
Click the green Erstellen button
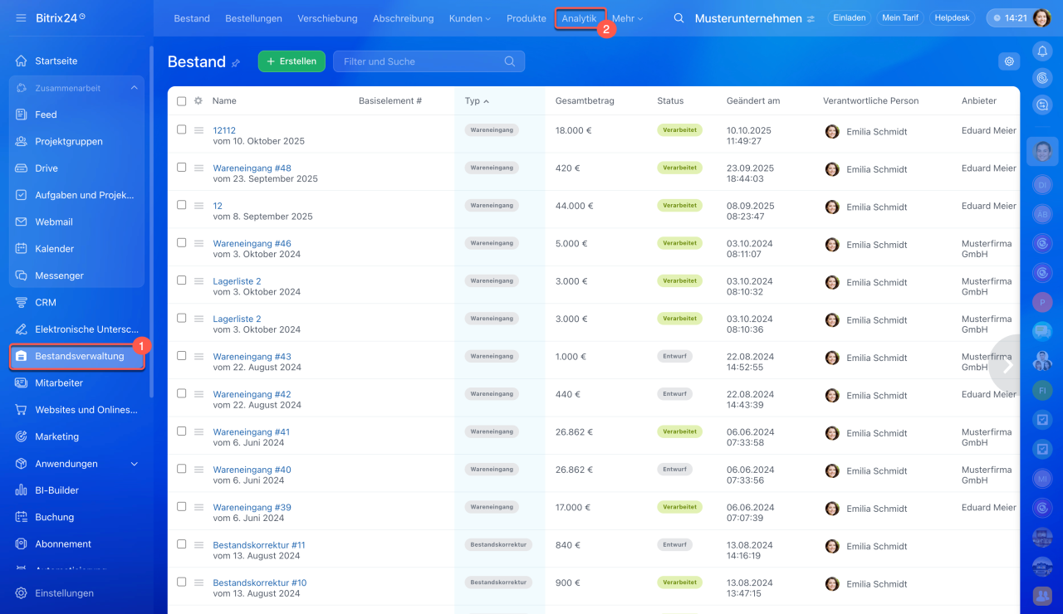[x=291, y=61]
